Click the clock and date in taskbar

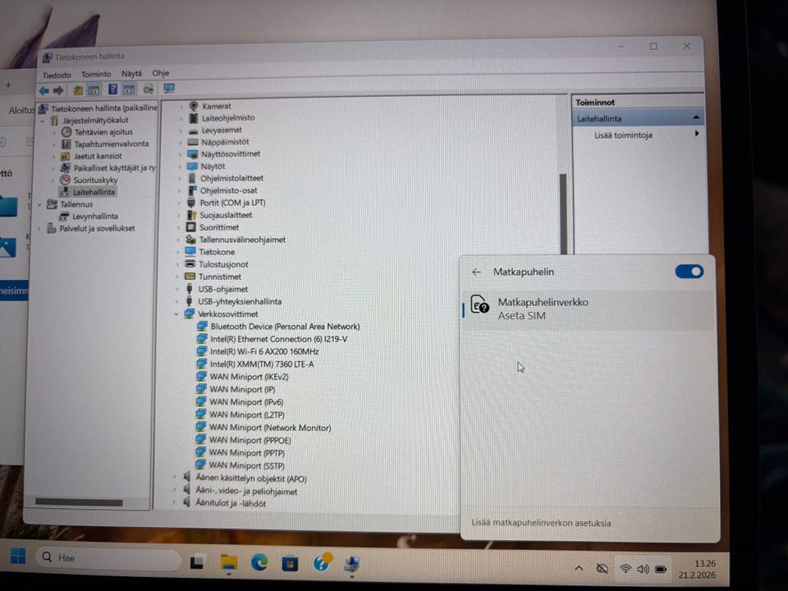(697, 569)
